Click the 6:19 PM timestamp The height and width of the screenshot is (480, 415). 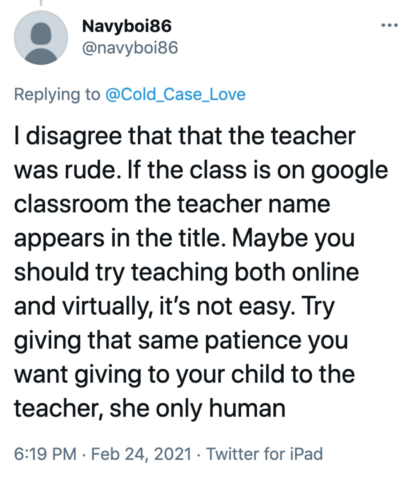[45, 454]
